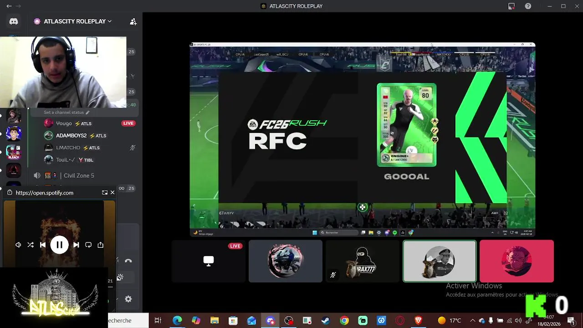Open Outlook from the taskbar
This screenshot has height=328, width=583.
[252, 321]
